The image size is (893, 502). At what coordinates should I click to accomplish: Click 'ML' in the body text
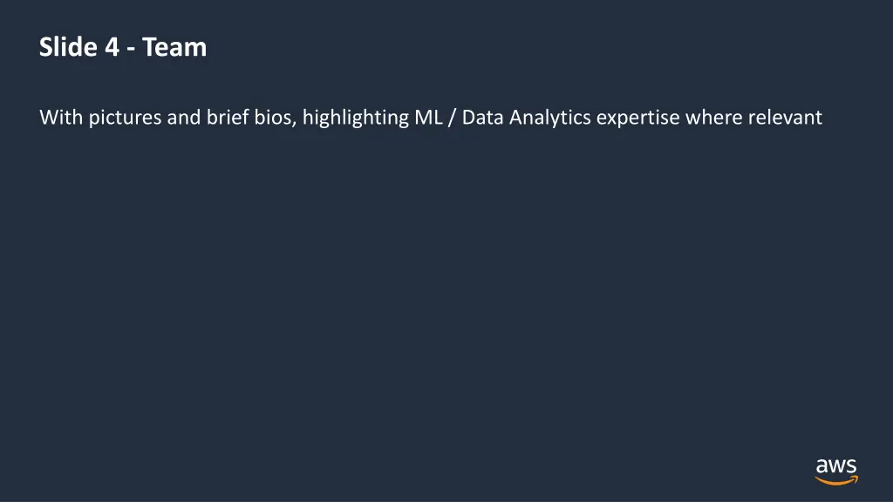click(428, 118)
